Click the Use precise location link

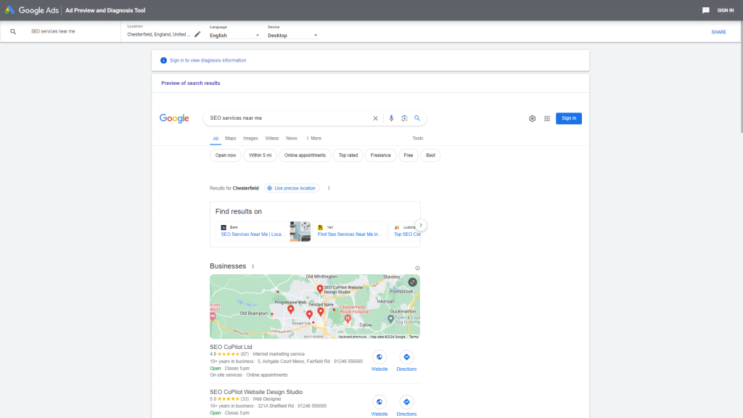pyautogui.click(x=291, y=188)
